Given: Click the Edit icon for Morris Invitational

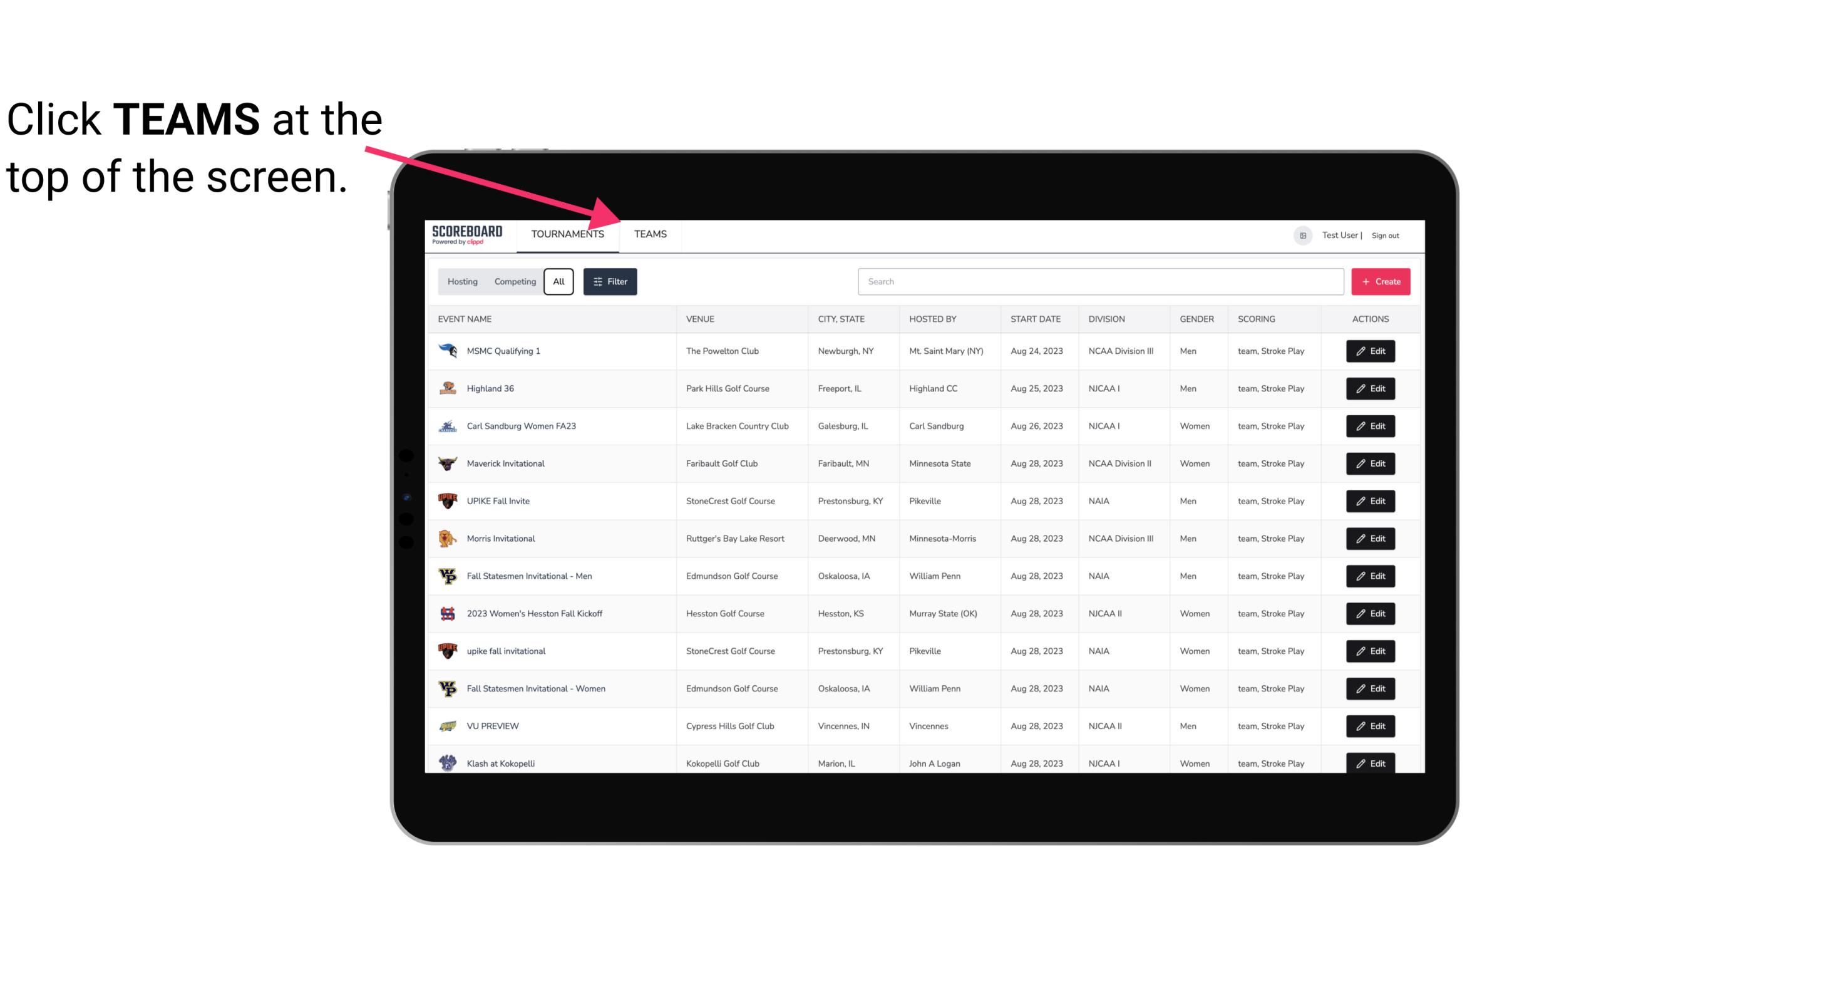Looking at the screenshot, I should (1370, 539).
